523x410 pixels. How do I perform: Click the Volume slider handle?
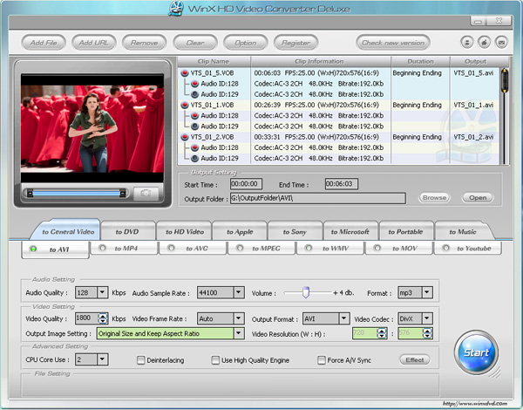(x=307, y=292)
